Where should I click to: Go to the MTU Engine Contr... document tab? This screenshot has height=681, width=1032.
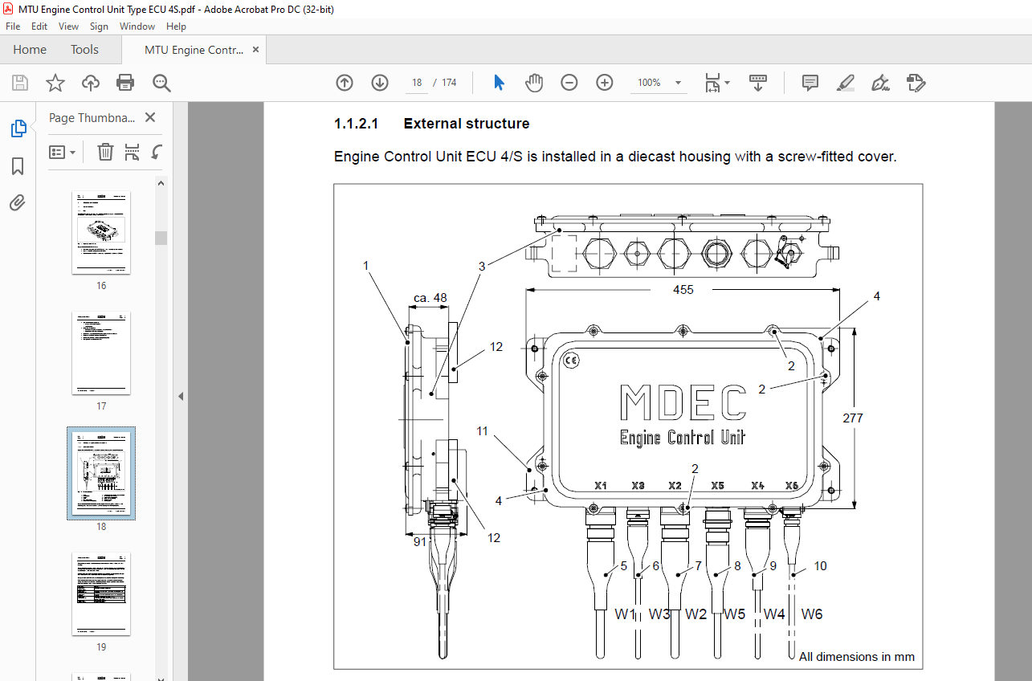tap(194, 50)
